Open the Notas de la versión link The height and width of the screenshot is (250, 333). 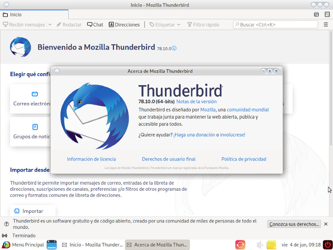(x=196, y=102)
